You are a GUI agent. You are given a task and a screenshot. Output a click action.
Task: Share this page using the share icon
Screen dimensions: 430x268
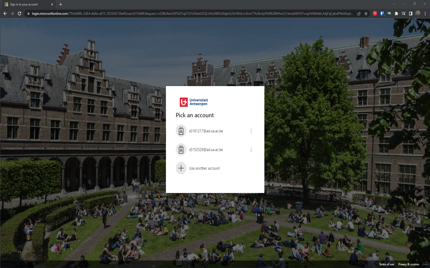point(359,14)
